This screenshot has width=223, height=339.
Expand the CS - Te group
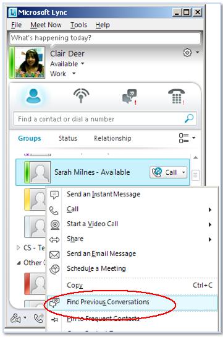tap(19, 247)
